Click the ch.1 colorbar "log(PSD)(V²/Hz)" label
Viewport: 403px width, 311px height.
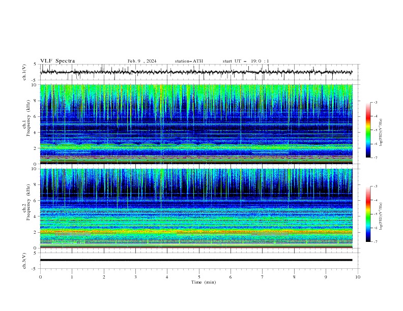[x=381, y=133]
